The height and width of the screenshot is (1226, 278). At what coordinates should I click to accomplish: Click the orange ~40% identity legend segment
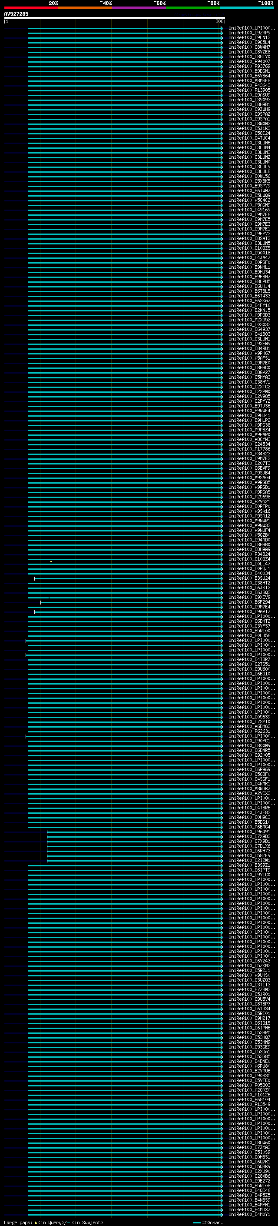(x=86, y=8)
